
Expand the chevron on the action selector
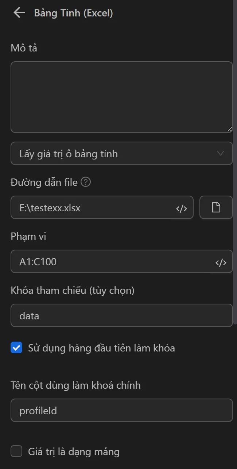click(220, 153)
